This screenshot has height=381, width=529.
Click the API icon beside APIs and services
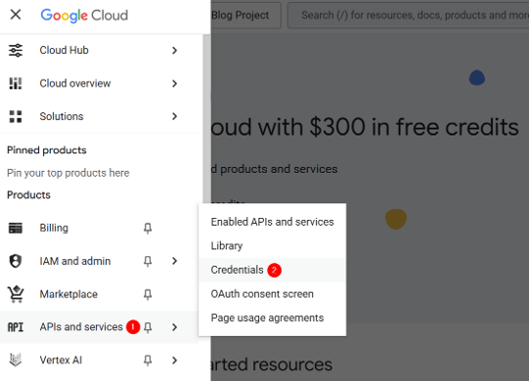pyautogui.click(x=16, y=327)
